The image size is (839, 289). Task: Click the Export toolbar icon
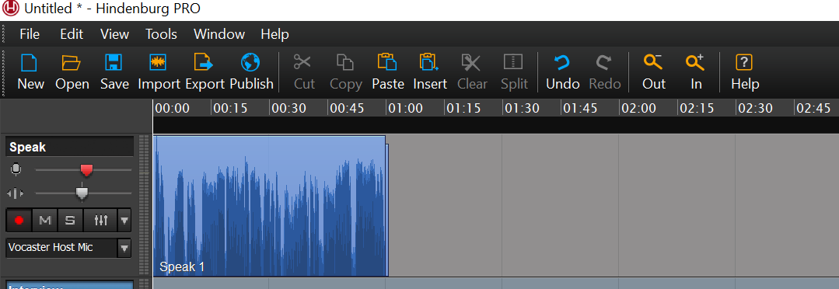tap(204, 63)
